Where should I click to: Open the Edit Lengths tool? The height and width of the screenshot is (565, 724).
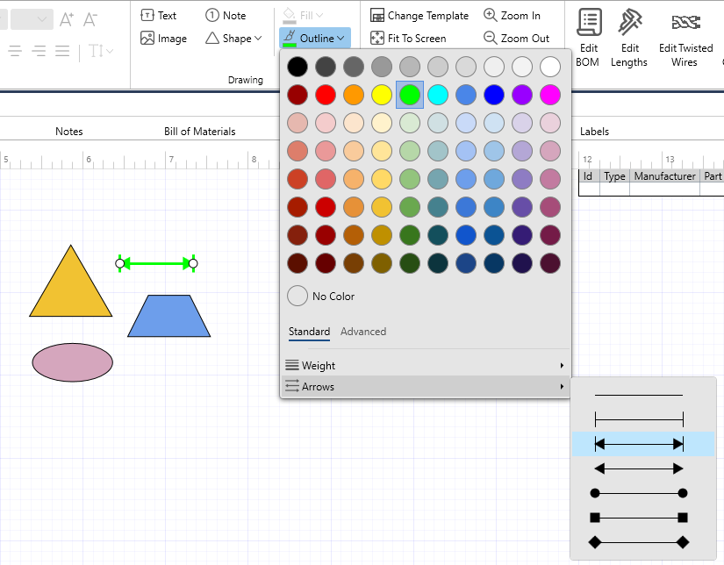pos(629,38)
